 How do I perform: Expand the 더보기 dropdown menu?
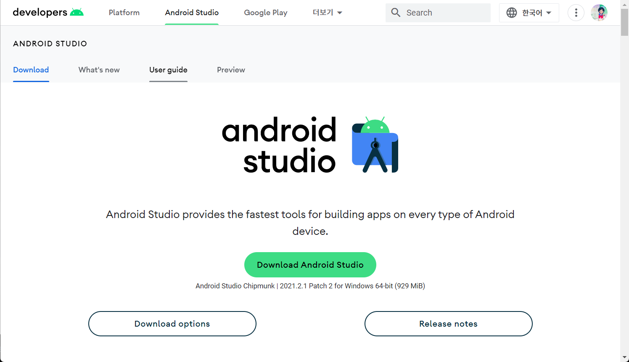pos(328,13)
